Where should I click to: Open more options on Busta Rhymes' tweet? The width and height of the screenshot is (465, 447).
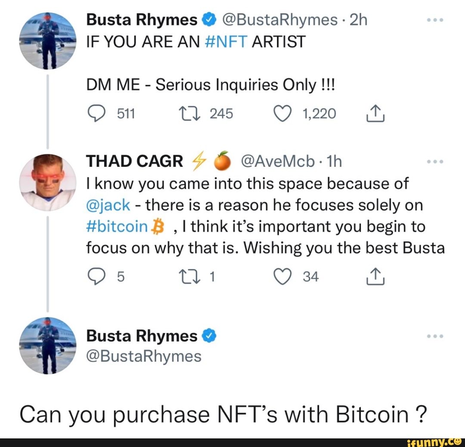[x=436, y=19]
